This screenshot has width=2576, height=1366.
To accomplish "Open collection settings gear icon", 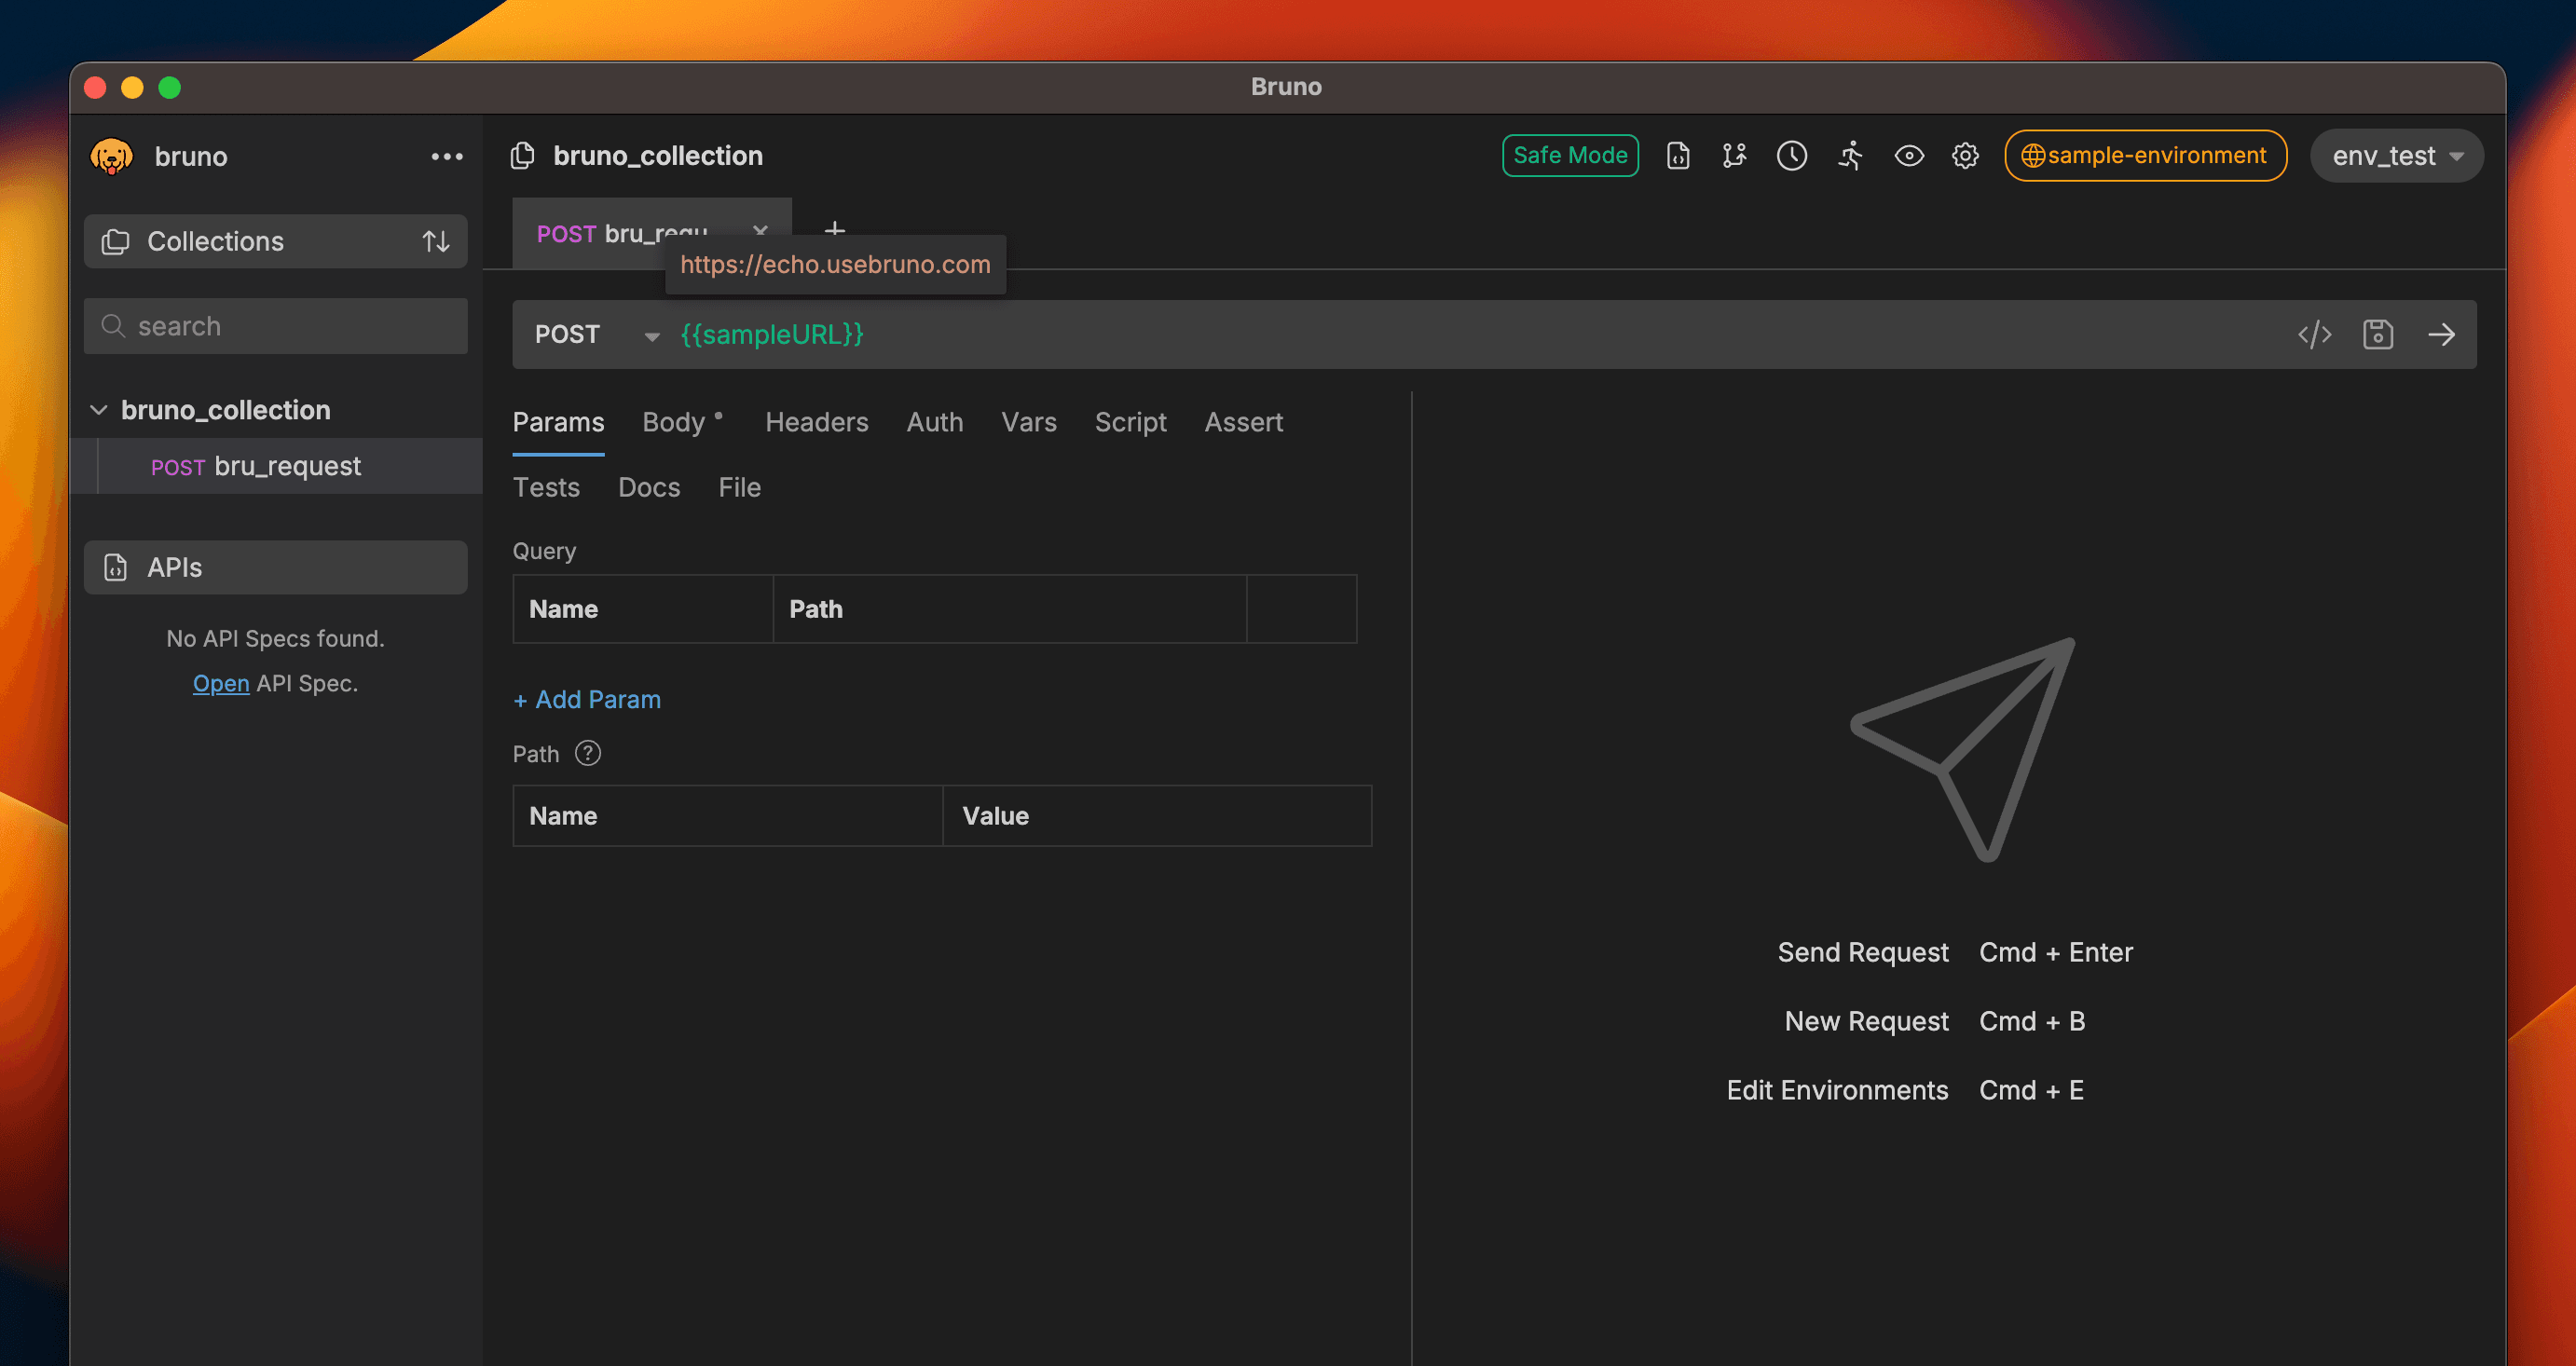I will 1965,156.
